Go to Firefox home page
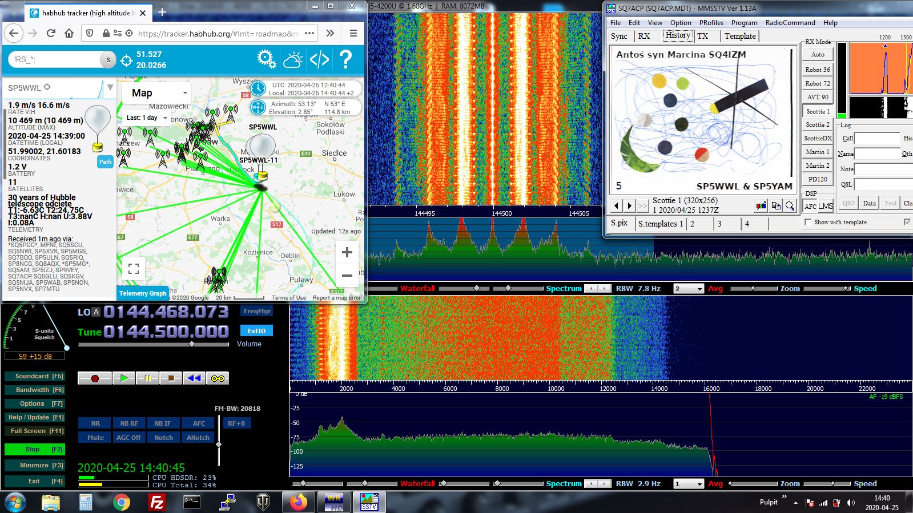The height and width of the screenshot is (513, 913). [69, 33]
